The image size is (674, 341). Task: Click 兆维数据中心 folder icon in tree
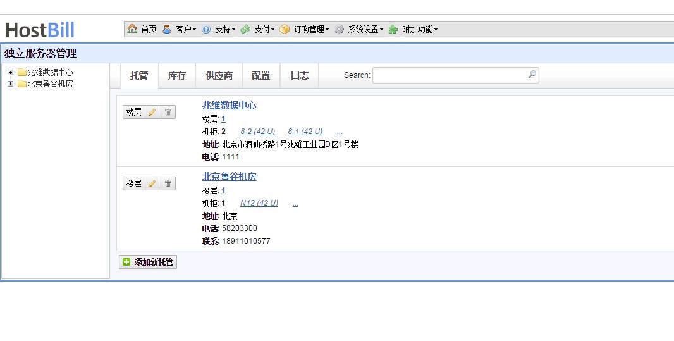(x=22, y=72)
